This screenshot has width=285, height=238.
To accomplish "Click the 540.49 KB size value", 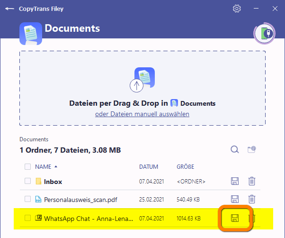I will click(188, 200).
